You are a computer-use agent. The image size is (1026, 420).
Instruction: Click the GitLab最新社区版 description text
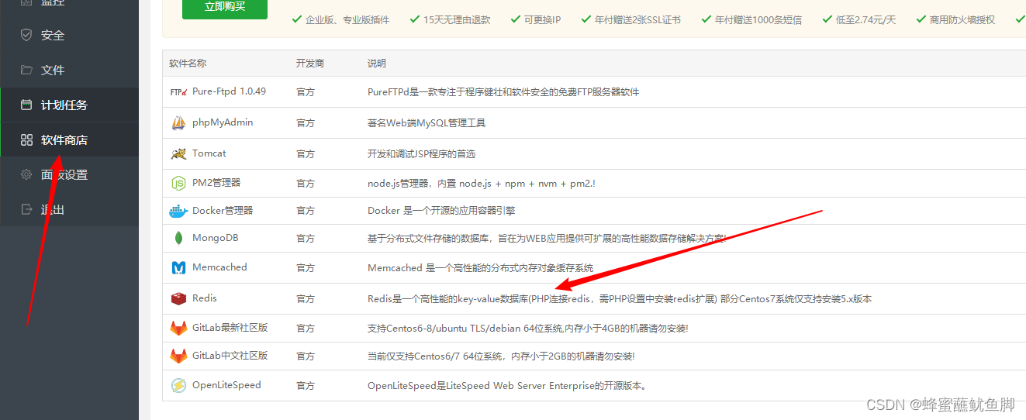(528, 329)
